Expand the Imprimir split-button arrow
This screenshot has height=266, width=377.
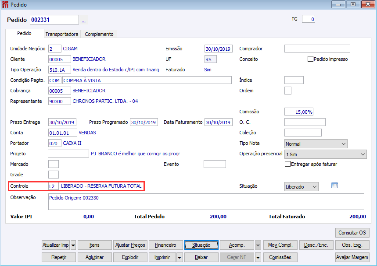click(180, 257)
